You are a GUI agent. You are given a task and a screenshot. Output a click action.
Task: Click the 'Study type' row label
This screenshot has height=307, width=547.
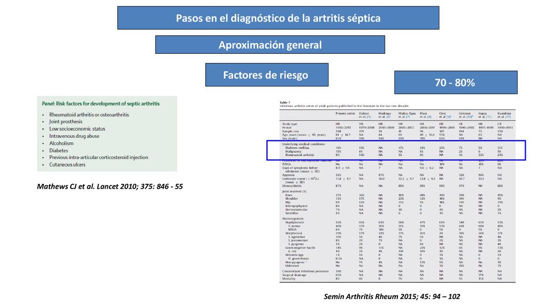click(x=290, y=124)
